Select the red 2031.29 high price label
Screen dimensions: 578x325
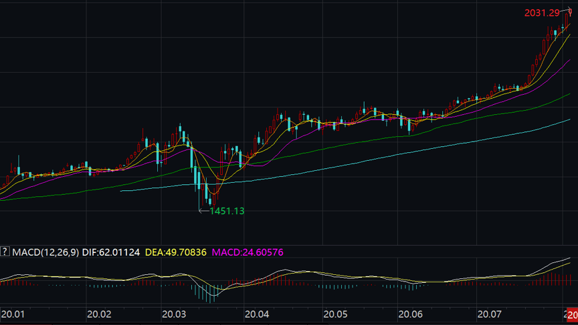(542, 13)
